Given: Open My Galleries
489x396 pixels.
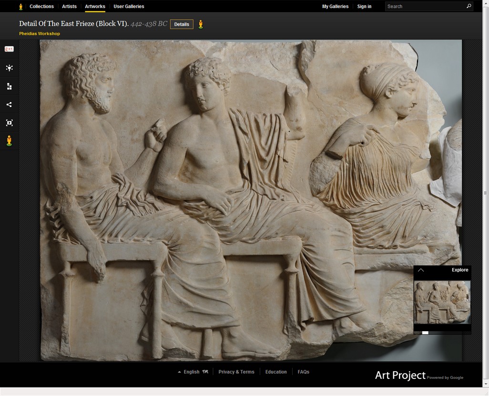Looking at the screenshot, I should pyautogui.click(x=335, y=7).
